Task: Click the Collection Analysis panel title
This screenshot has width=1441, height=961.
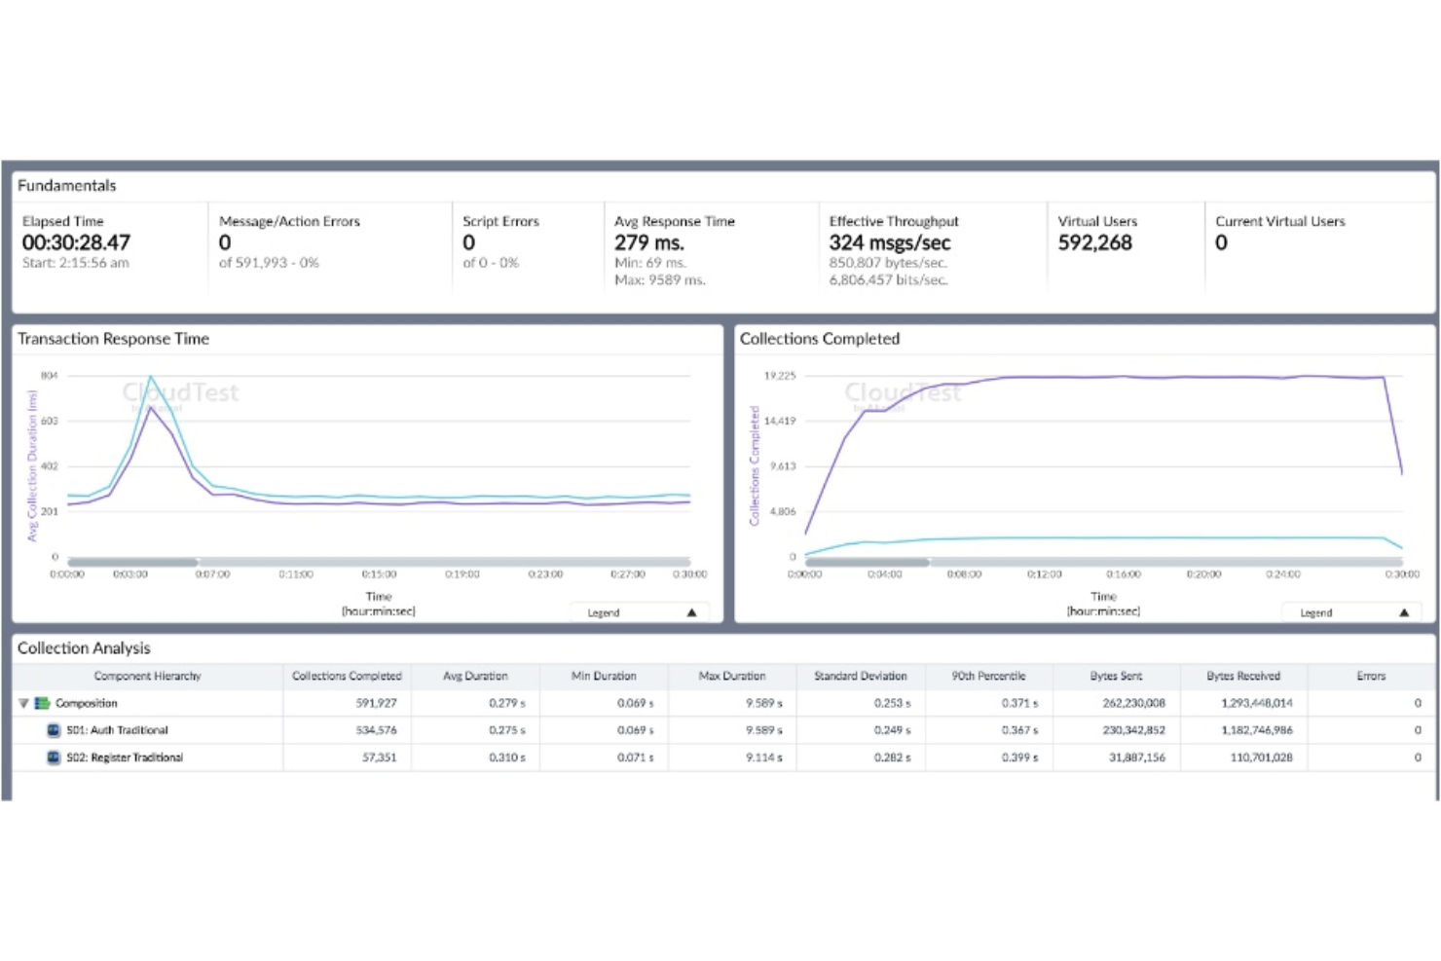Action: [x=84, y=647]
